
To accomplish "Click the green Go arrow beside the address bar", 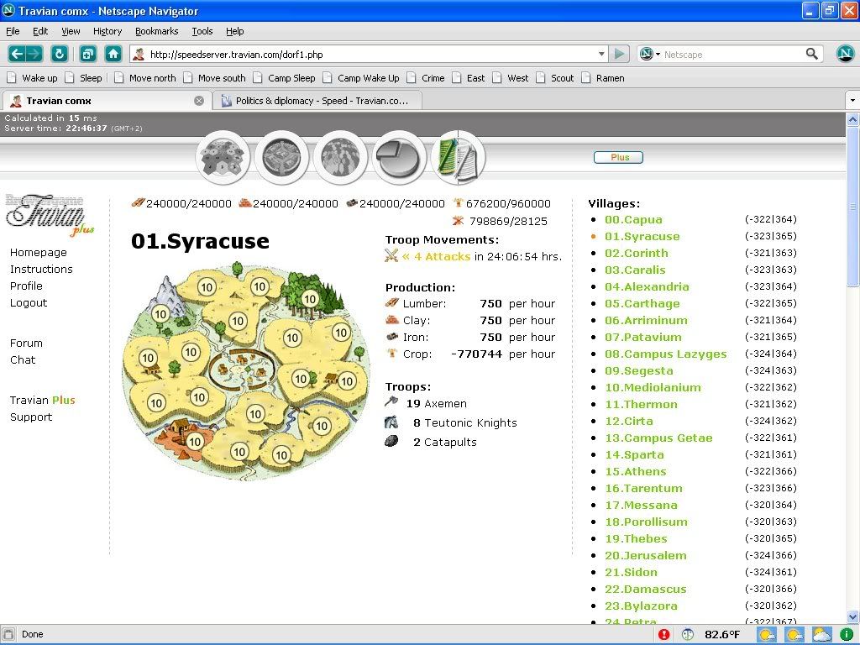I will coord(619,54).
